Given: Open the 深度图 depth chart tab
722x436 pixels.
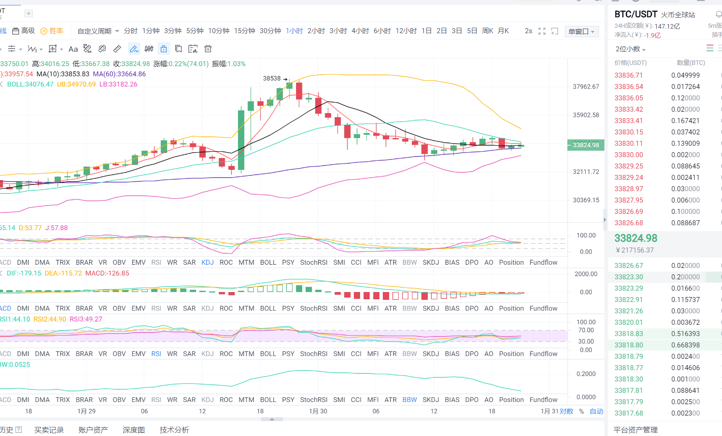Looking at the screenshot, I should tap(134, 430).
